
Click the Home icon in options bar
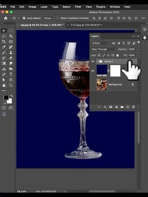click(x=6, y=18)
